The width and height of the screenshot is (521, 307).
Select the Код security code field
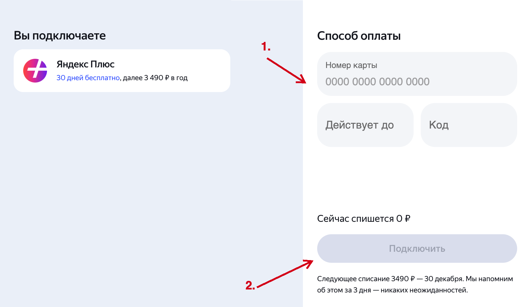[468, 125]
